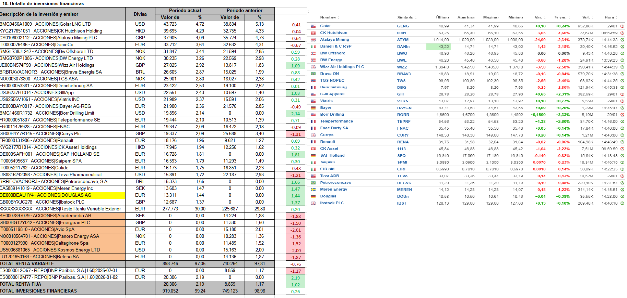Click the Norway flag beside BW Offshore
Screen dimensions: 627x298
point(313,53)
